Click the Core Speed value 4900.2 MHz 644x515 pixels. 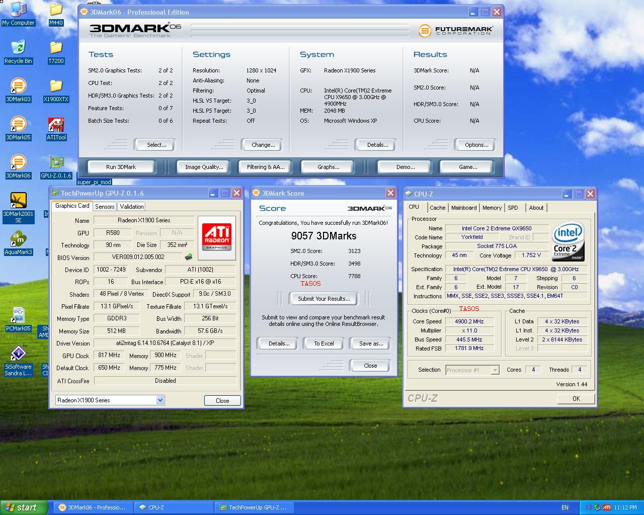469,321
